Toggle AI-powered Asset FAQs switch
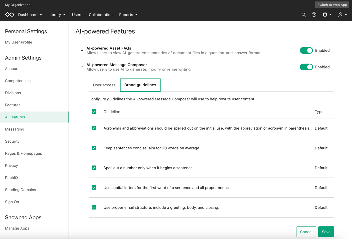Screen dimensions: 352x239 coord(306,50)
